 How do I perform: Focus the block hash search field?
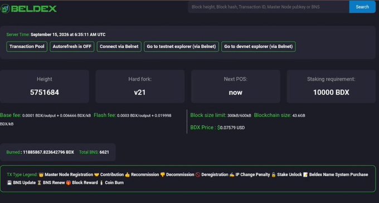point(269,7)
